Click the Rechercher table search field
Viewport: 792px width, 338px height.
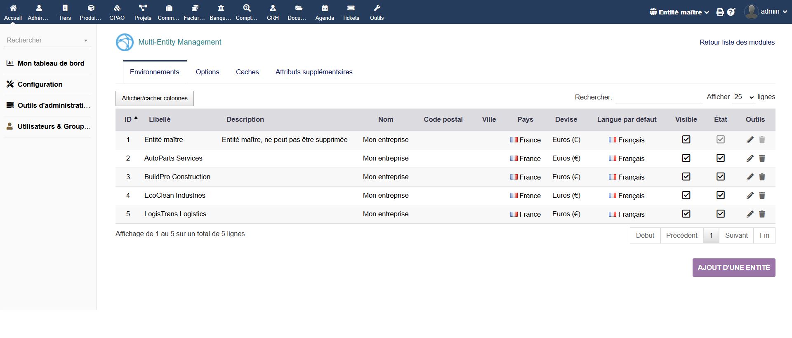pos(659,97)
